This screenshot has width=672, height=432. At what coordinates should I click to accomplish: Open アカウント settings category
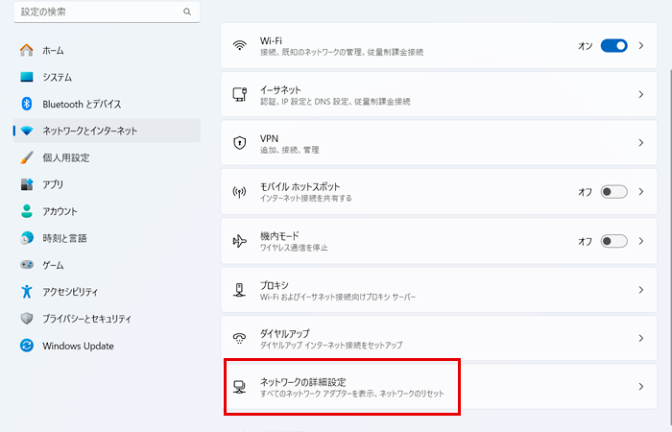point(107,211)
